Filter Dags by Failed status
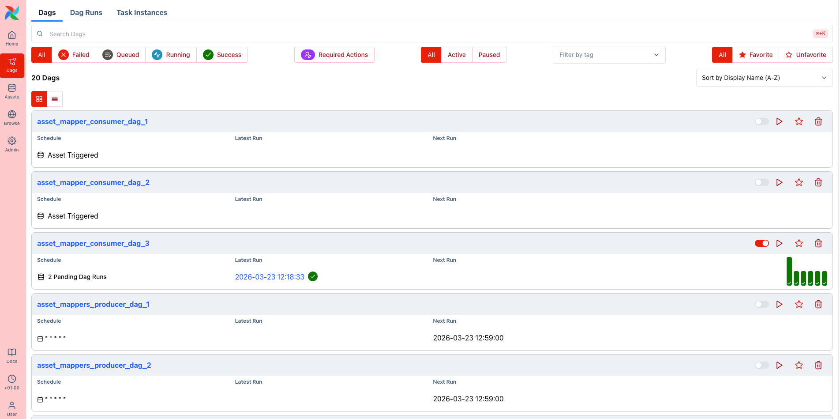840x419 pixels. tap(74, 55)
